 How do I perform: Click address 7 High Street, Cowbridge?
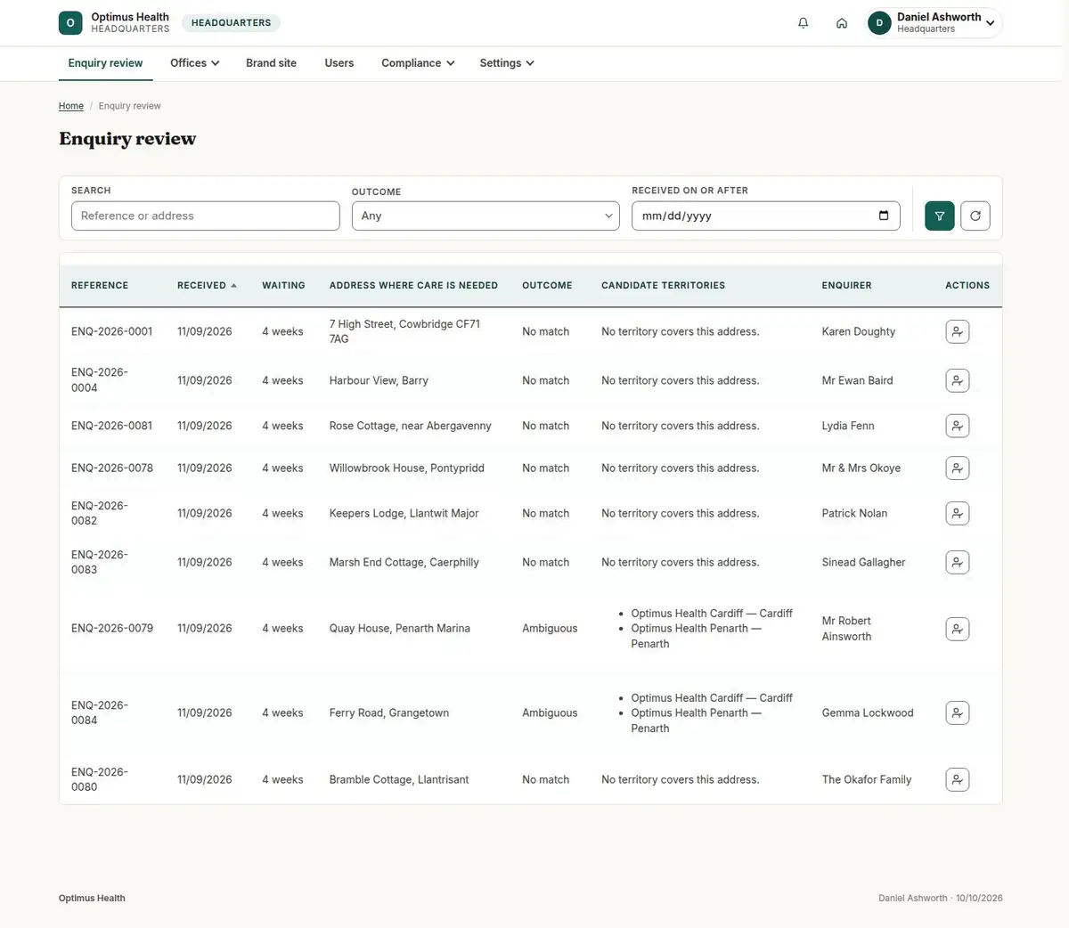click(x=404, y=331)
